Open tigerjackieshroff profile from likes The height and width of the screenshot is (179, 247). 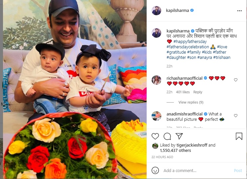pos(192,145)
